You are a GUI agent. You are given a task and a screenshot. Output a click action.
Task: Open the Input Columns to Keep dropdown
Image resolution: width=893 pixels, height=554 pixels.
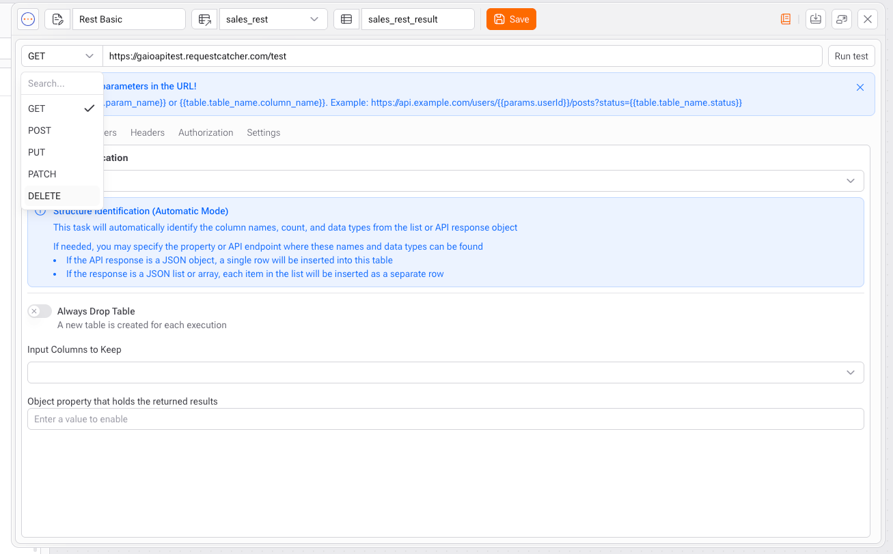click(x=445, y=373)
